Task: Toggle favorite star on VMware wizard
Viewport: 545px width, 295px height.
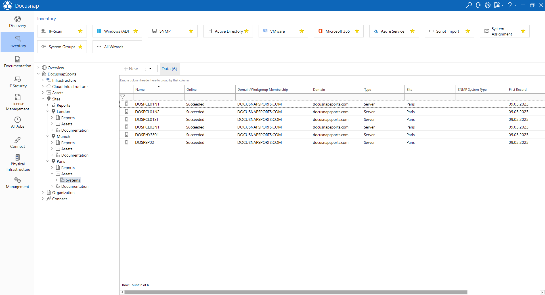Action: point(302,31)
